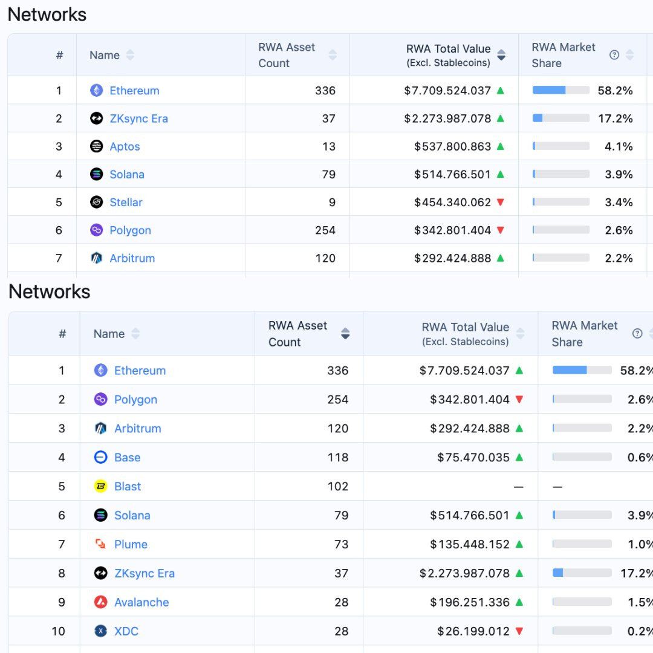Click the Aptos logo icon
The image size is (653, 653).
[x=97, y=146]
